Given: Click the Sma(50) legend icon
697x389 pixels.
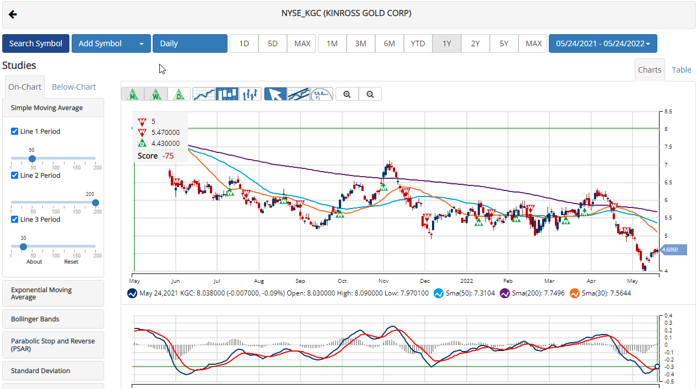Looking at the screenshot, I should pos(439,293).
